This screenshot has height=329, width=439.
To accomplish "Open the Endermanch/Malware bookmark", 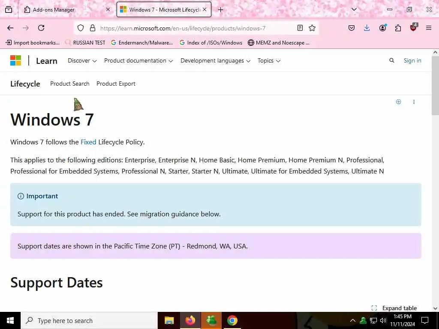I will [x=141, y=42].
